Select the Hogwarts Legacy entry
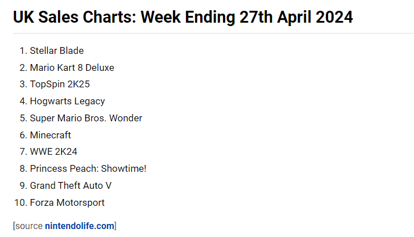 [x=67, y=101]
